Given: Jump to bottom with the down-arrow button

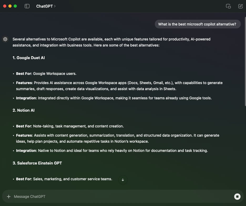Looking at the screenshot, I should point(123,180).
